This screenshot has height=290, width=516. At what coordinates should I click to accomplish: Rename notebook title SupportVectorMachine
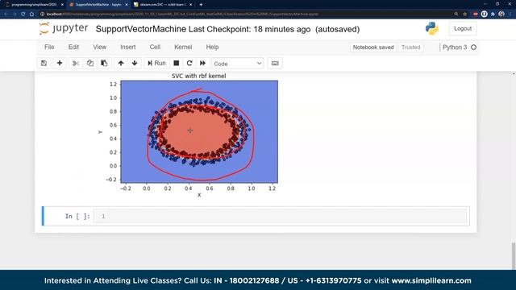tap(141, 29)
